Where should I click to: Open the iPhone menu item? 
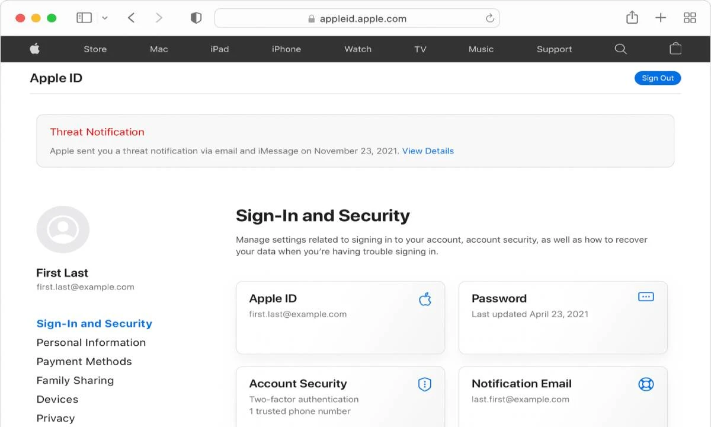286,49
